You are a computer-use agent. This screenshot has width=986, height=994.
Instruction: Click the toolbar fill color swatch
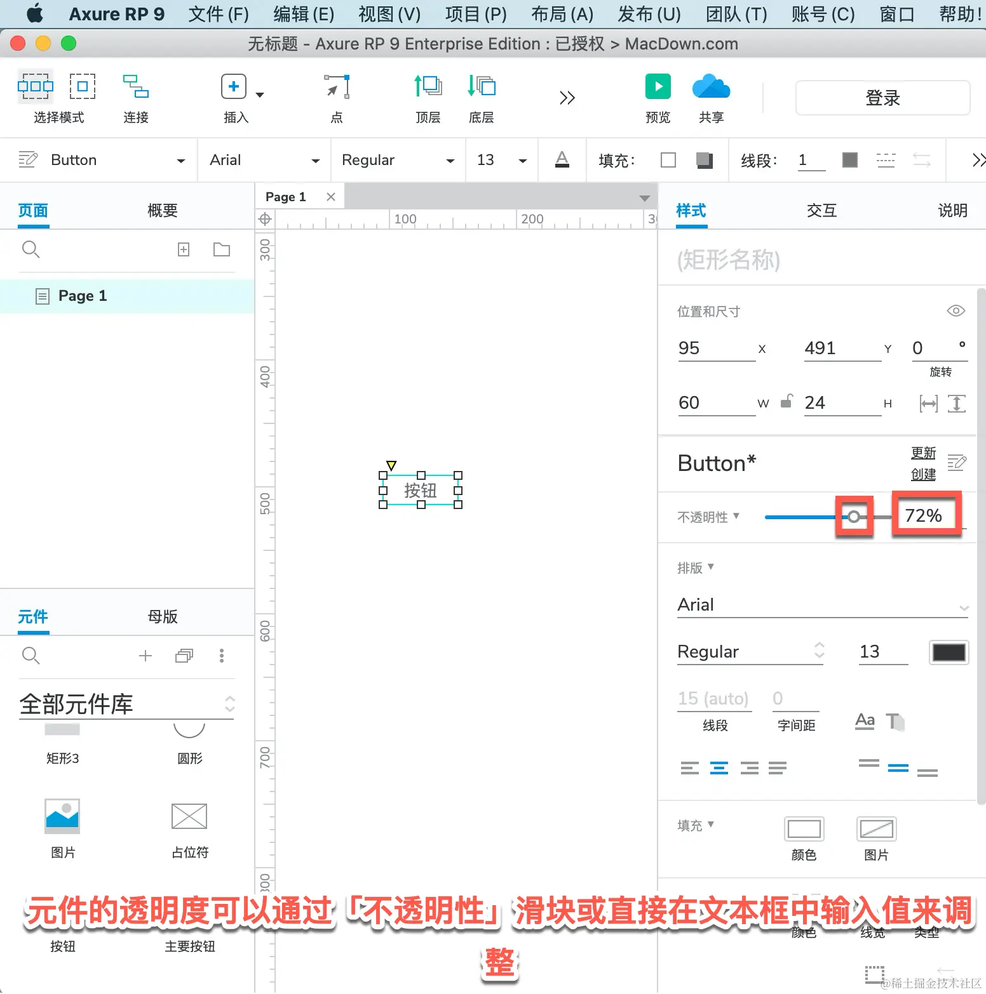pyautogui.click(x=668, y=160)
